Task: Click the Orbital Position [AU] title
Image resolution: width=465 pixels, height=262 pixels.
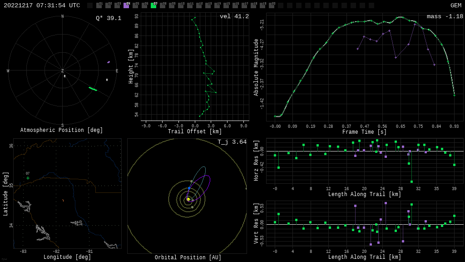Action: [188, 258]
